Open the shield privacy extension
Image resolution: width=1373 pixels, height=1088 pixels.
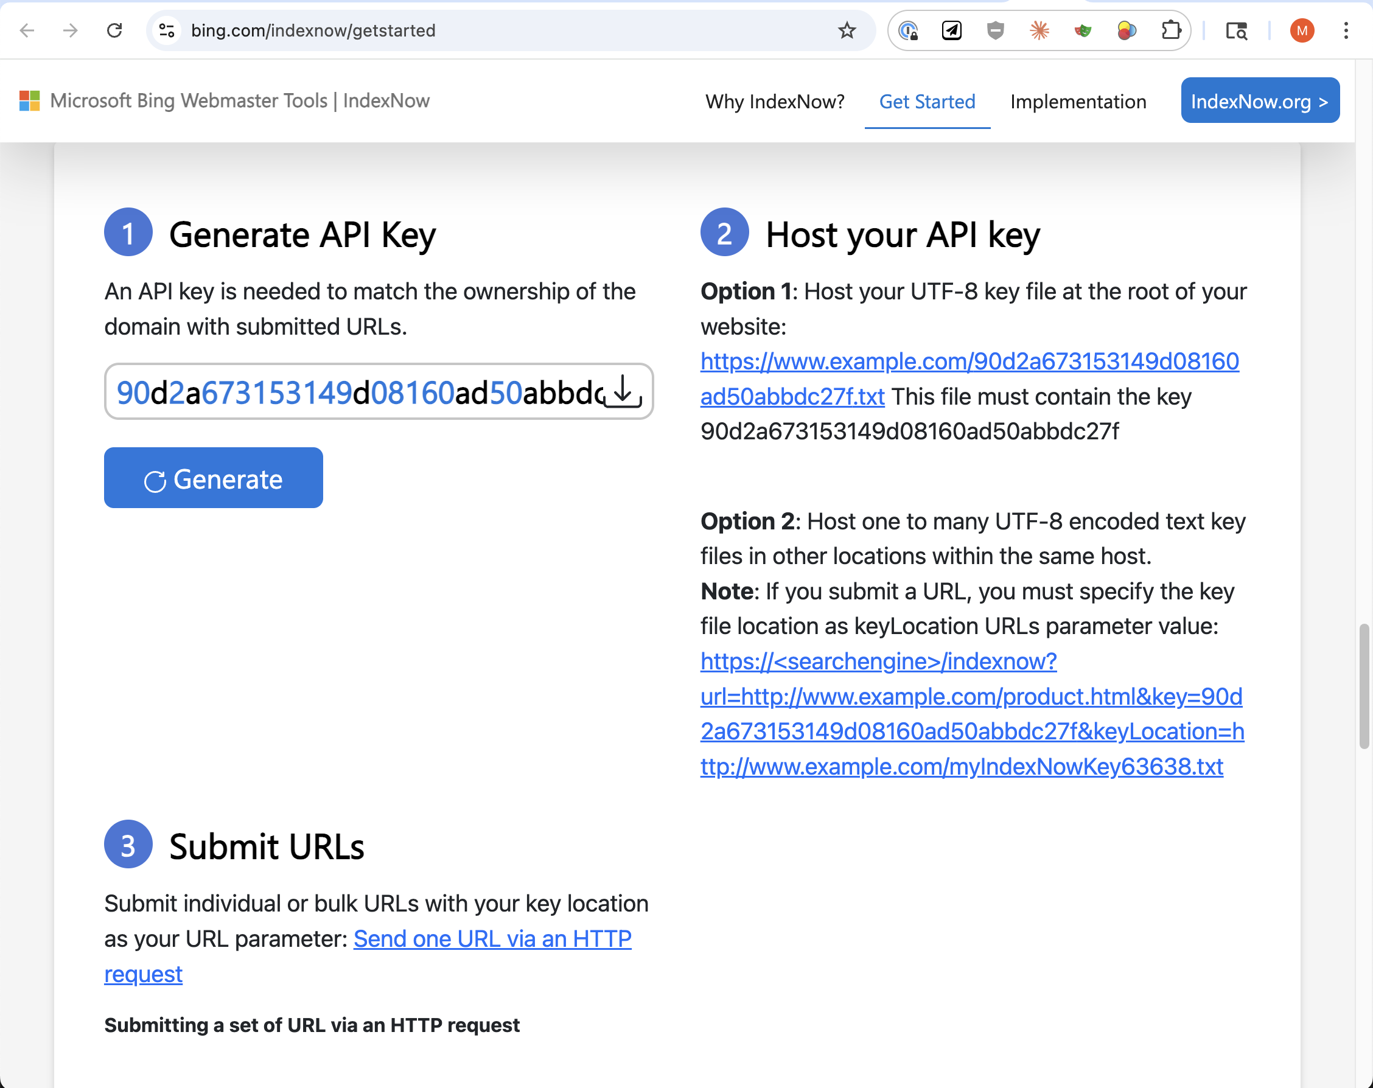[x=995, y=30]
